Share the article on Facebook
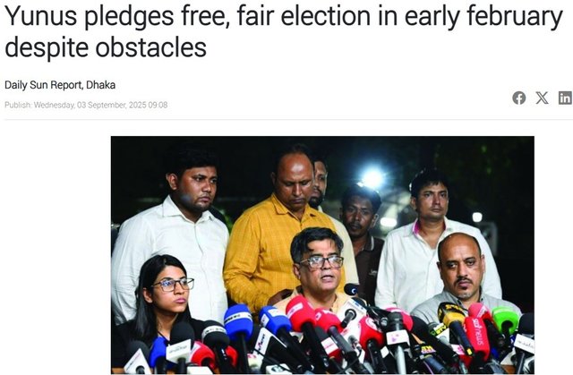Screen dimensions: 573x375 coord(519,98)
